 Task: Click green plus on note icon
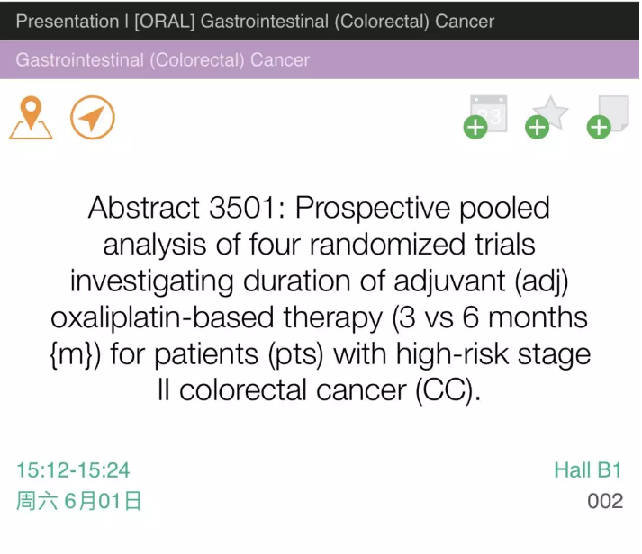599,128
